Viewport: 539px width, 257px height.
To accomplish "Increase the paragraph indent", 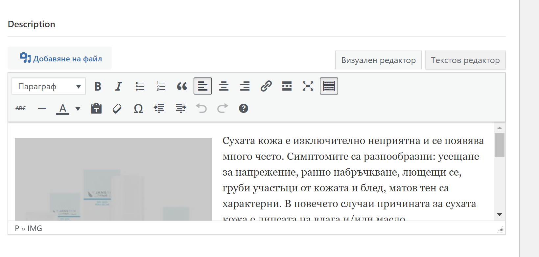I will tap(180, 108).
